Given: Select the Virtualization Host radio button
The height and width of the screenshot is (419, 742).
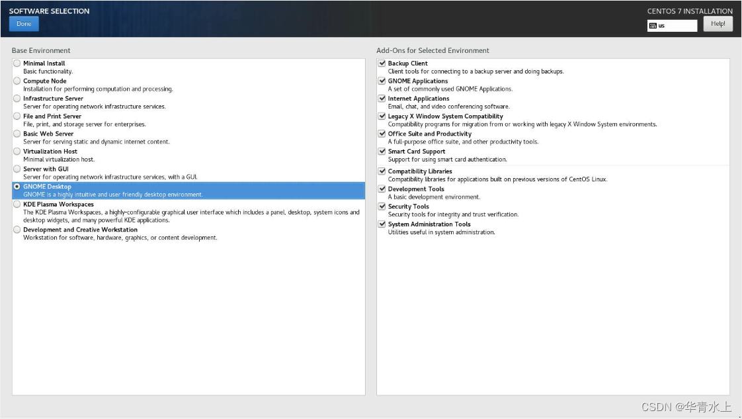Looking at the screenshot, I should [17, 152].
